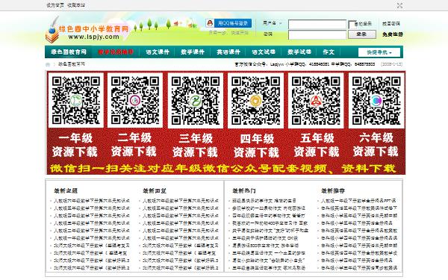Click the password input field
448x280 pixels.
click(x=317, y=34)
